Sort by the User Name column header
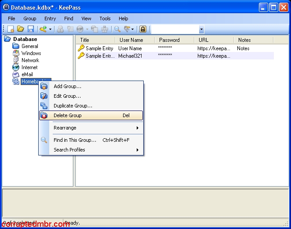The image size is (291, 229). [135, 40]
